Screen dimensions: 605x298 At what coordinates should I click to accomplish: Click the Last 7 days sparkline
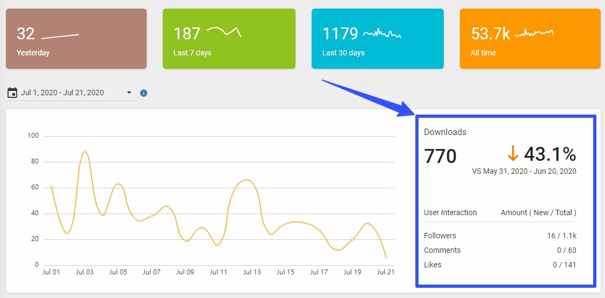click(x=224, y=32)
